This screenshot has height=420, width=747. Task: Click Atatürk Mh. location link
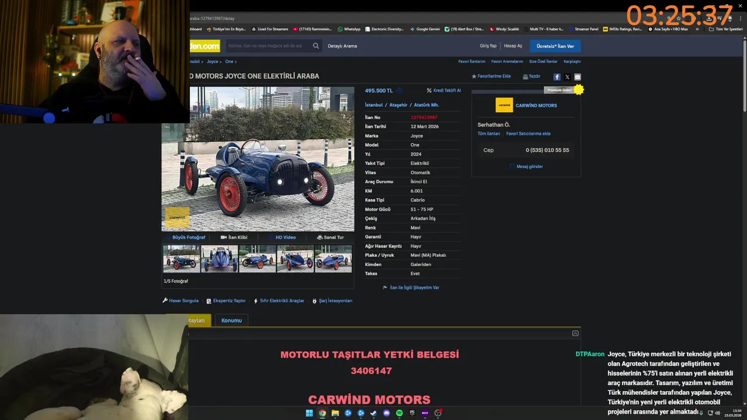[x=427, y=105]
